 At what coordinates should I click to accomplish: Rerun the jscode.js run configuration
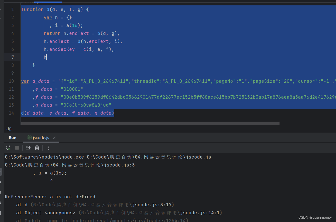tap(8, 148)
